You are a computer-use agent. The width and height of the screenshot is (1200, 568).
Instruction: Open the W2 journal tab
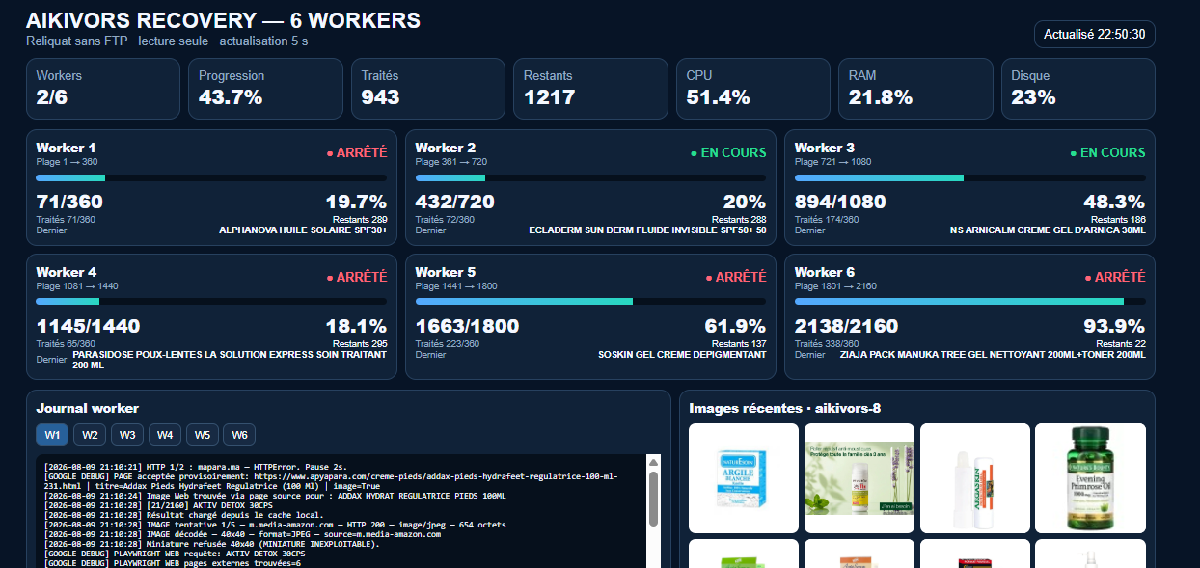point(90,435)
